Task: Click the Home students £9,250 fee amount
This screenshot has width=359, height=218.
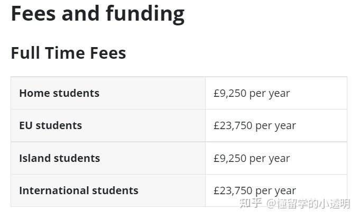Action: click(x=230, y=93)
